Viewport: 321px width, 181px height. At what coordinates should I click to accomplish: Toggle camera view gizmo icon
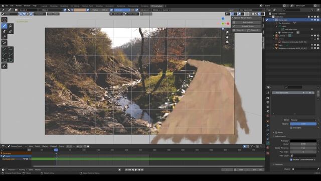[227, 42]
